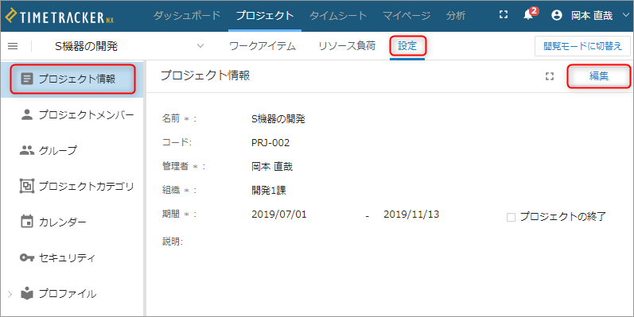Switch to the リソース負荷 tab
Screen dimensions: 634x317
coord(347,46)
